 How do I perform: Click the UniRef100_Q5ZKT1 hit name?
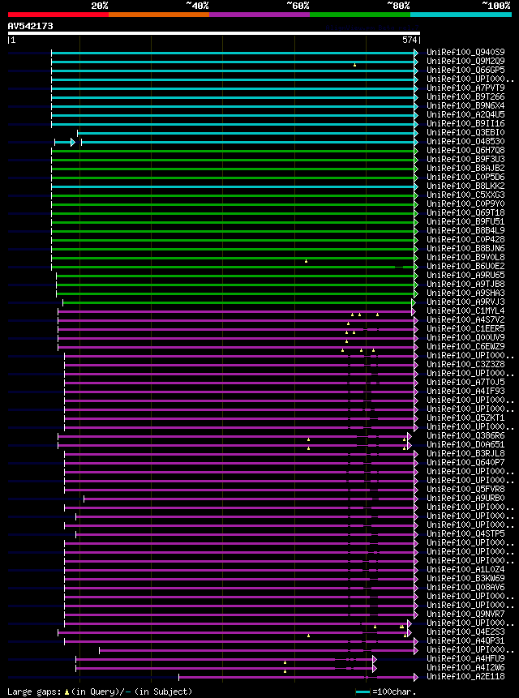[465, 418]
